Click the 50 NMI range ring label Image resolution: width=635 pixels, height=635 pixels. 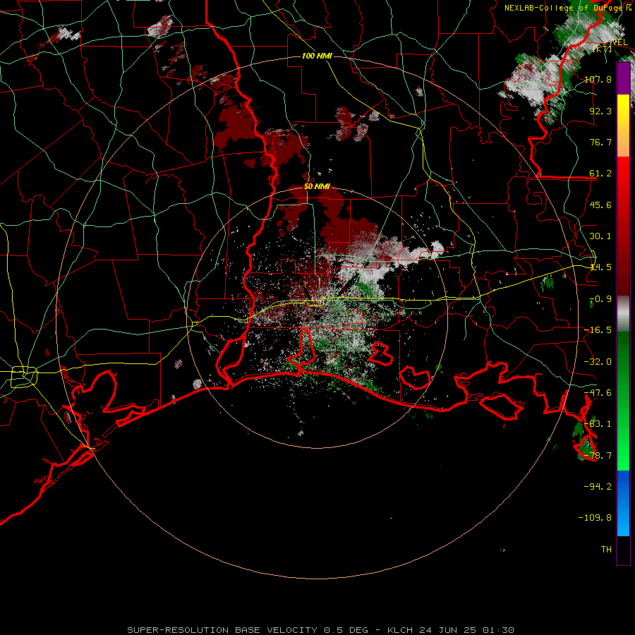point(317,187)
